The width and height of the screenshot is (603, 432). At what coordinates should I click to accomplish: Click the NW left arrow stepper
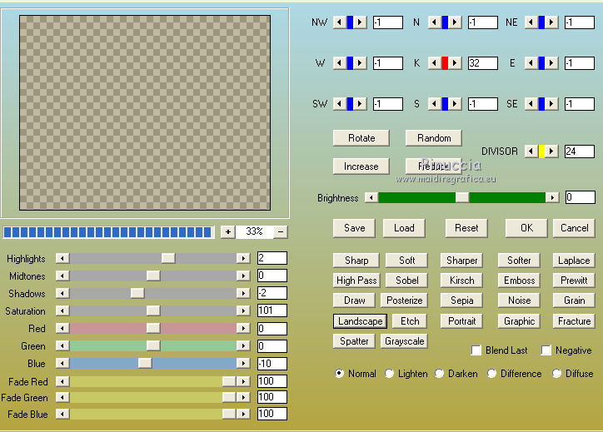pyautogui.click(x=340, y=22)
